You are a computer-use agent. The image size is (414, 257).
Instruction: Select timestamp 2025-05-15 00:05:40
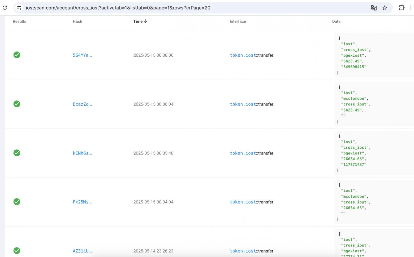point(153,153)
